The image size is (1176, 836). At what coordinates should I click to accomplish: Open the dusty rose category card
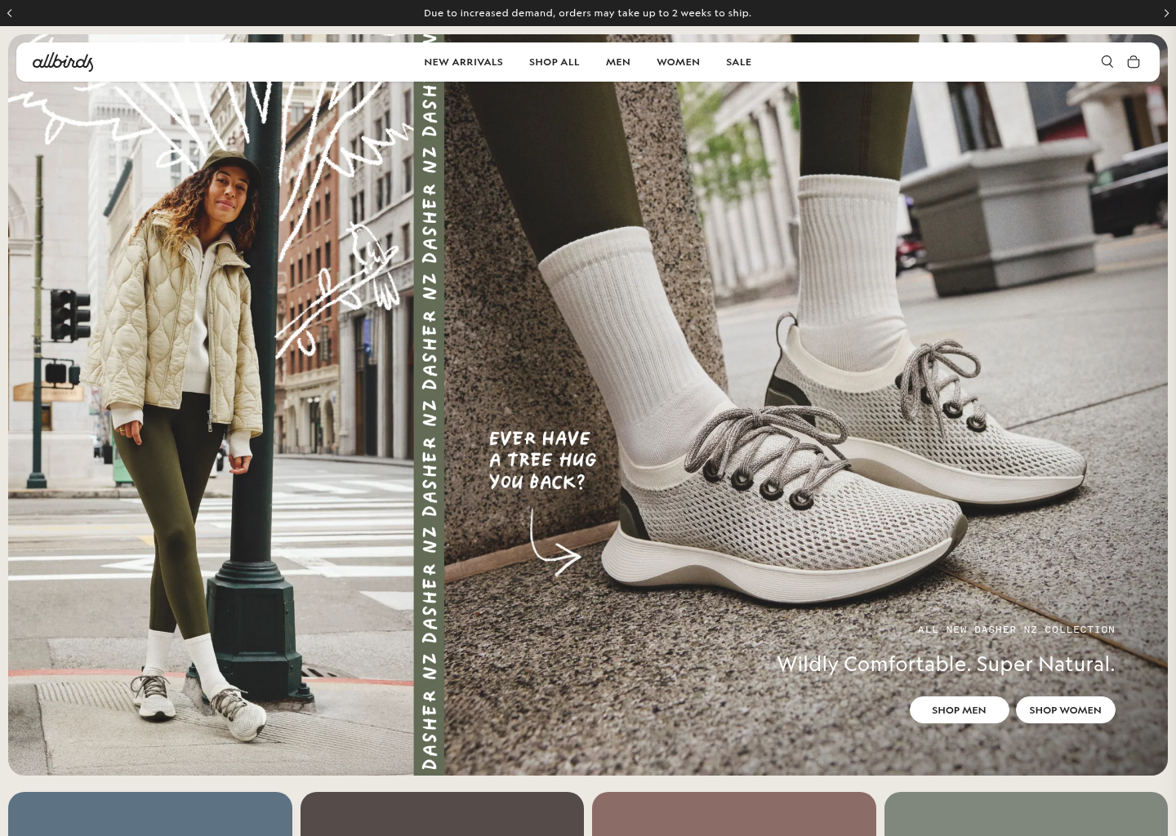tap(734, 814)
